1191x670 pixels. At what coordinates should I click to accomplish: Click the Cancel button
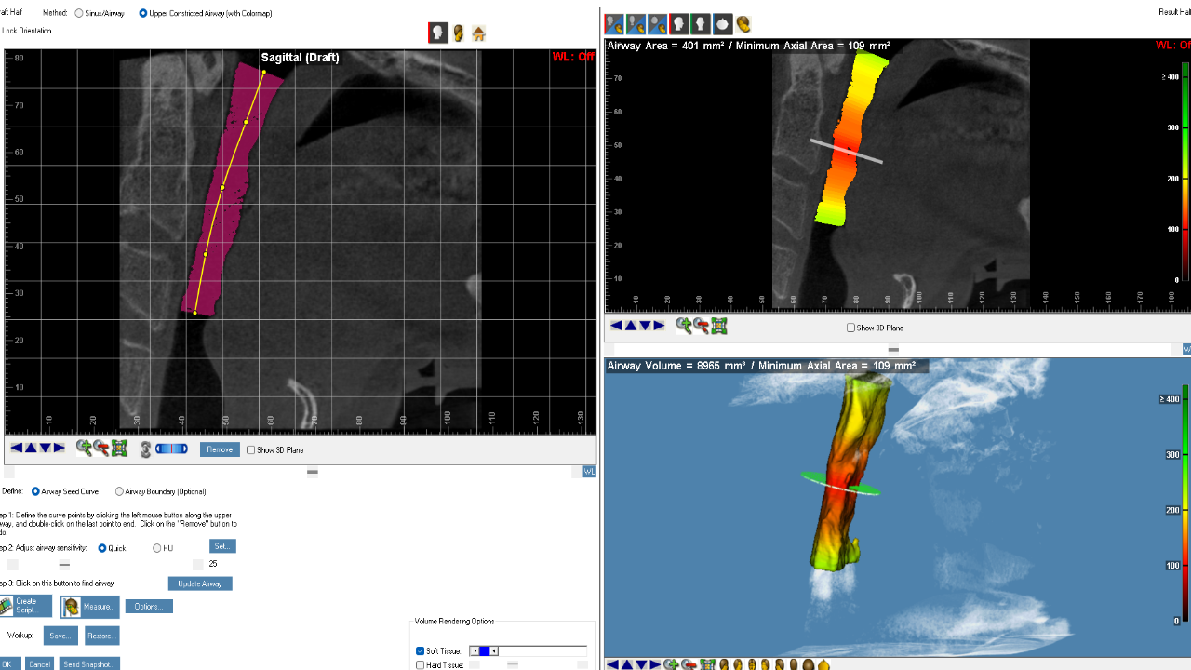(x=39, y=664)
